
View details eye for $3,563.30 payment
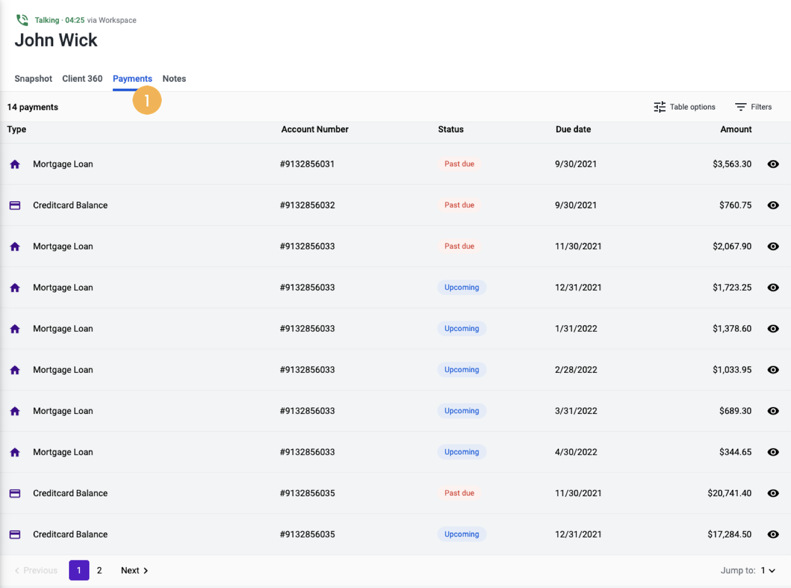point(773,164)
